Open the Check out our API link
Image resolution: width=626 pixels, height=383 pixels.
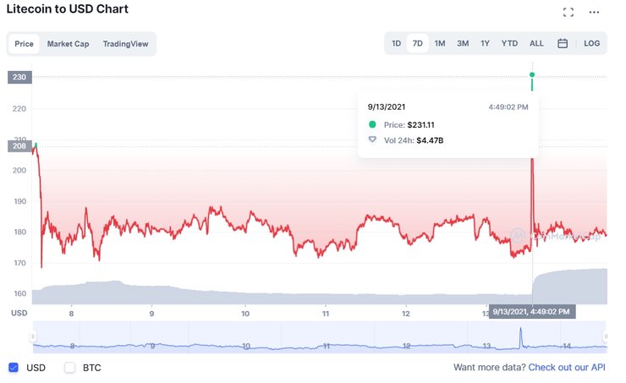point(568,368)
